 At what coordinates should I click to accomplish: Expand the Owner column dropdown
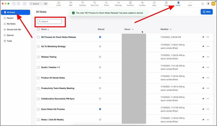coord(133,29)
